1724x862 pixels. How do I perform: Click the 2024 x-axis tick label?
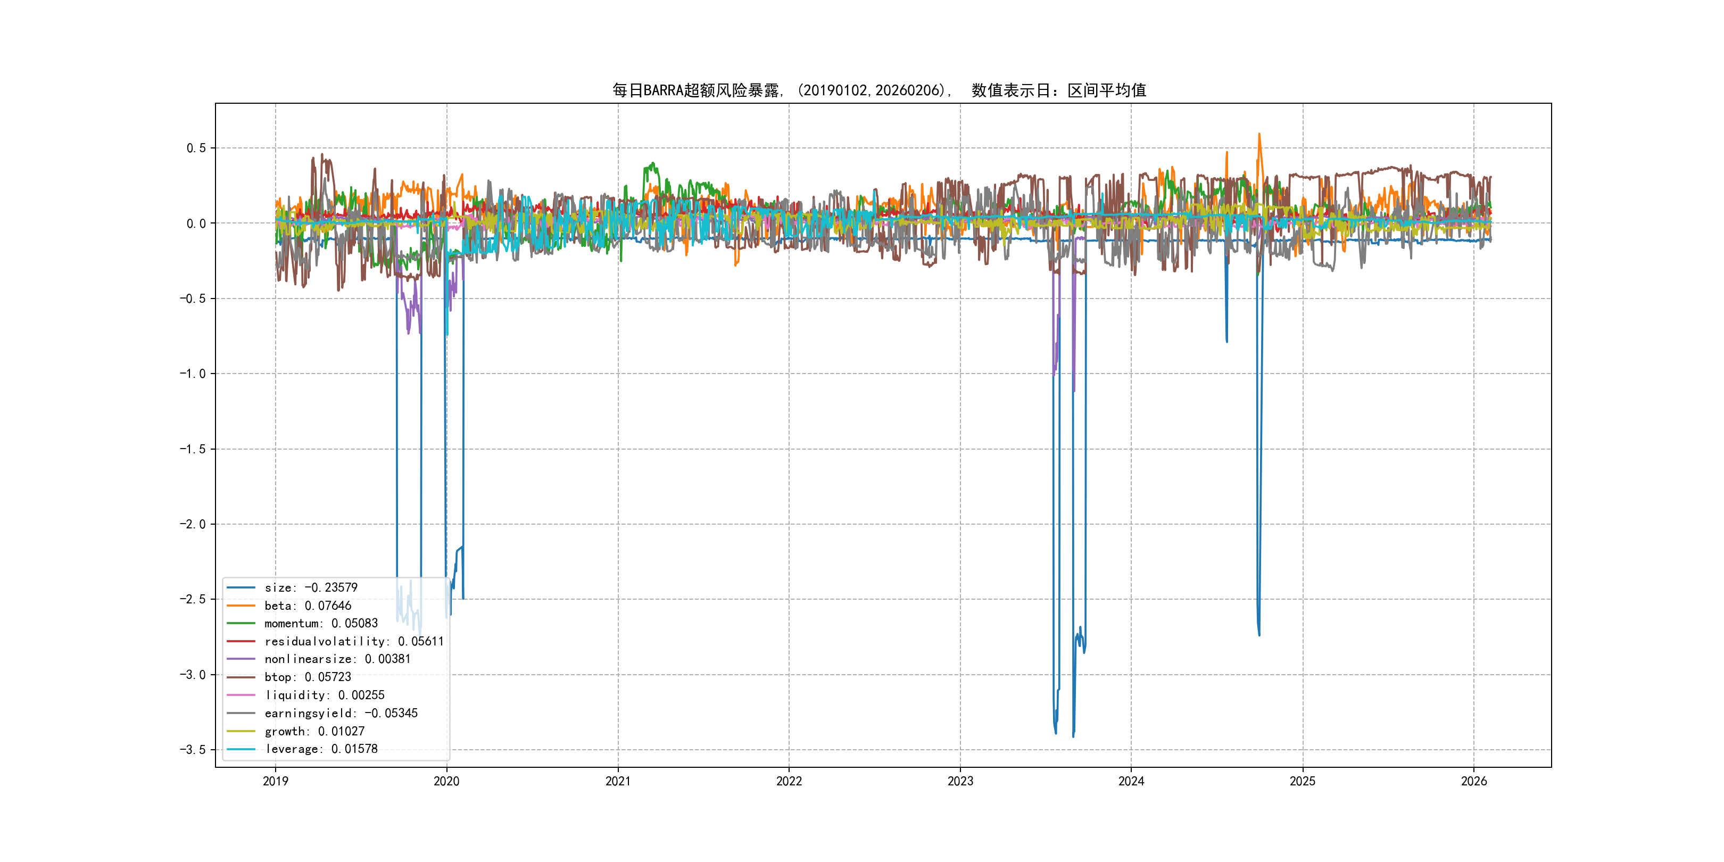tap(1131, 781)
